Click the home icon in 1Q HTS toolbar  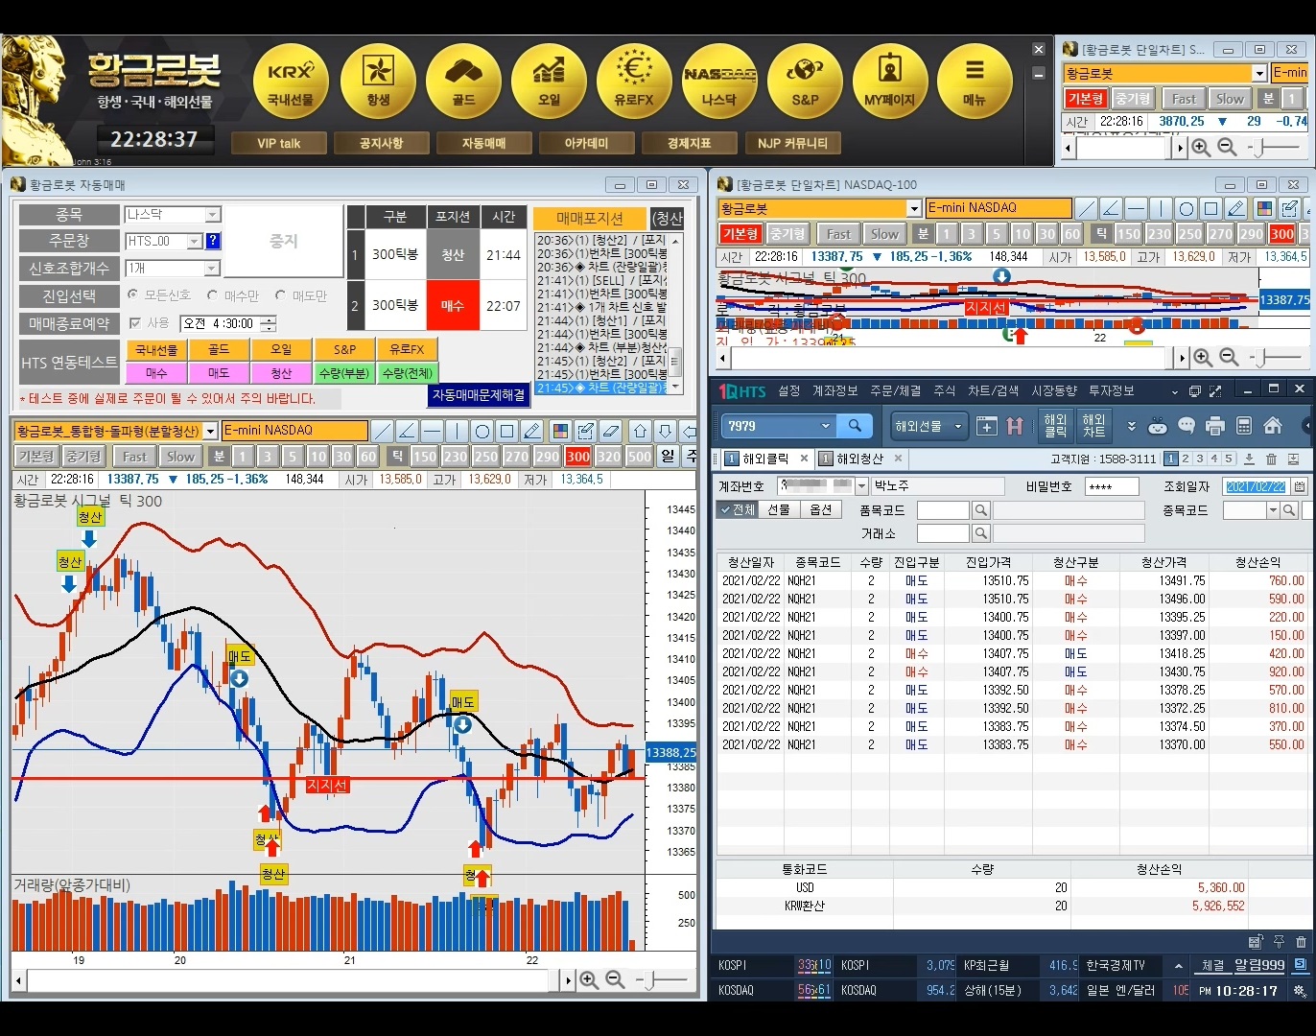1273,425
